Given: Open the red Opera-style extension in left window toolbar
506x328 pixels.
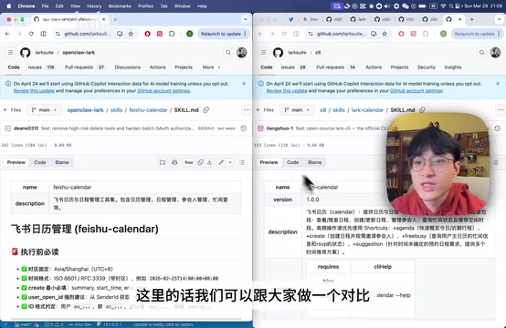Looking at the screenshot, I should [x=147, y=34].
